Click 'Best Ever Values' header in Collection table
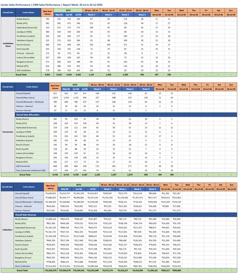Image resolution: width=238 pixels, height=277 pixels. pos(51,187)
